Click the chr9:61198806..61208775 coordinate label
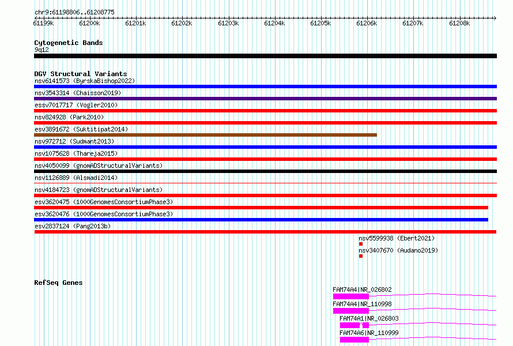 pyautogui.click(x=74, y=12)
